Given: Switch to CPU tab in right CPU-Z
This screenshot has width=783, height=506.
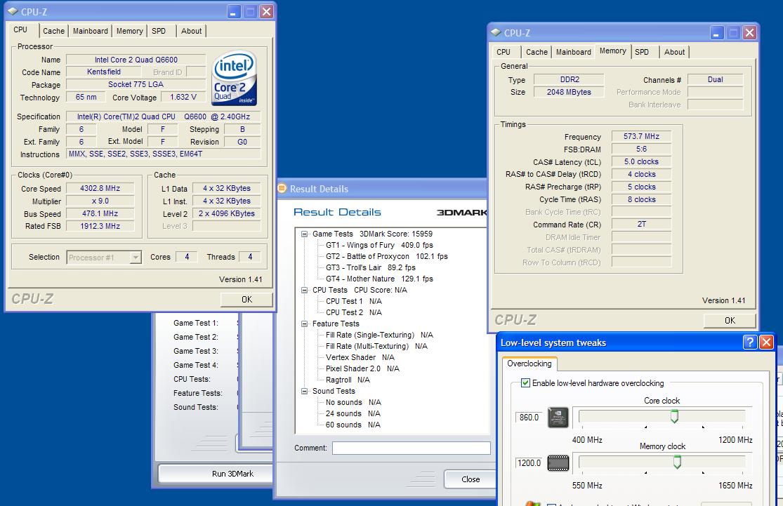Looking at the screenshot, I should tap(504, 52).
